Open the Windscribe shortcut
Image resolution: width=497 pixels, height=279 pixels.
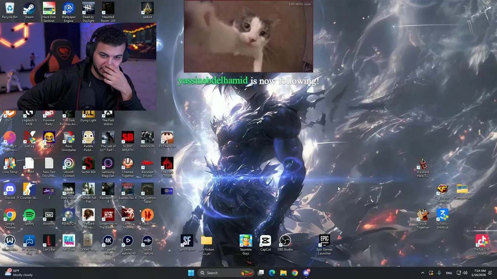(x=10, y=243)
